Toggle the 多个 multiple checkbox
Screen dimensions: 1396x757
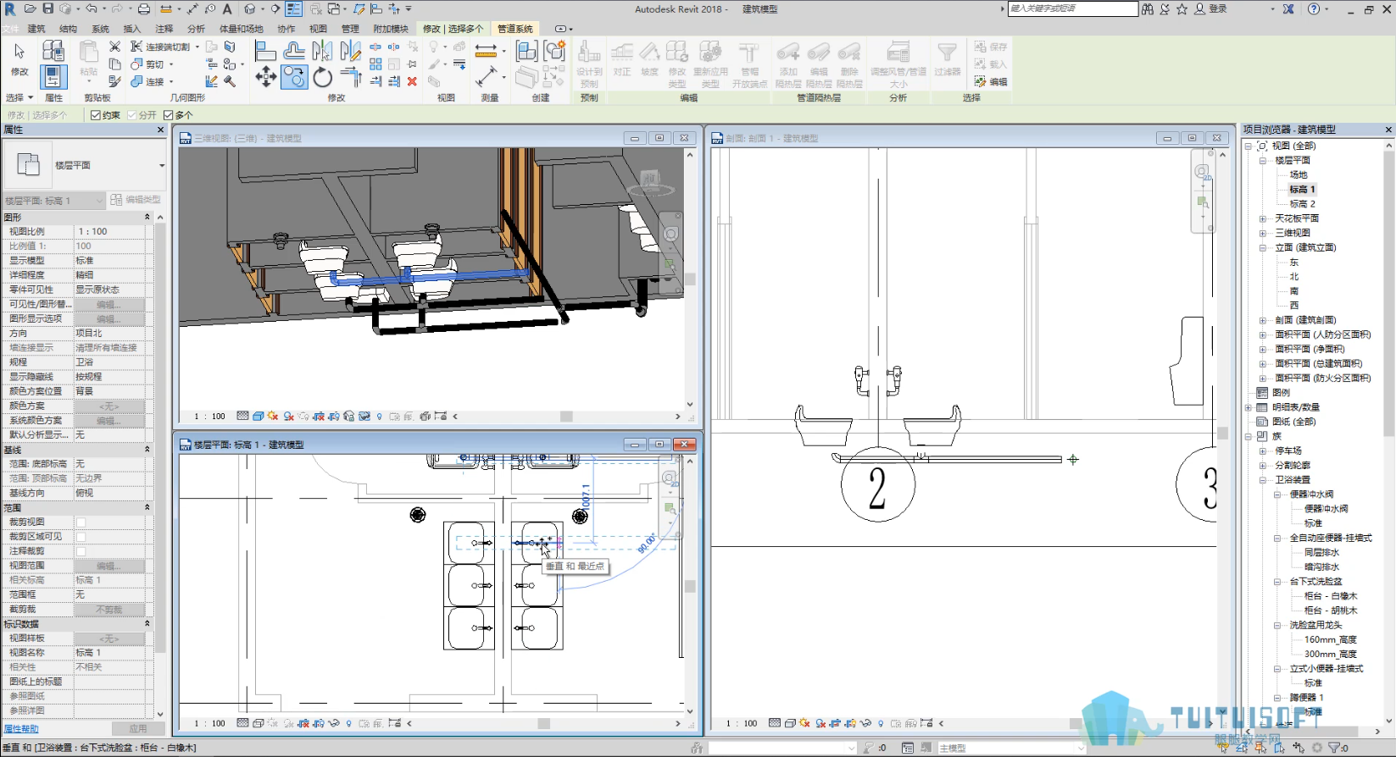pyautogui.click(x=168, y=115)
